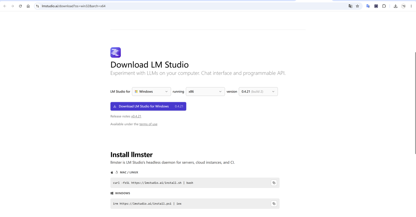Open the terms of use link
416x217 pixels.
(x=148, y=124)
